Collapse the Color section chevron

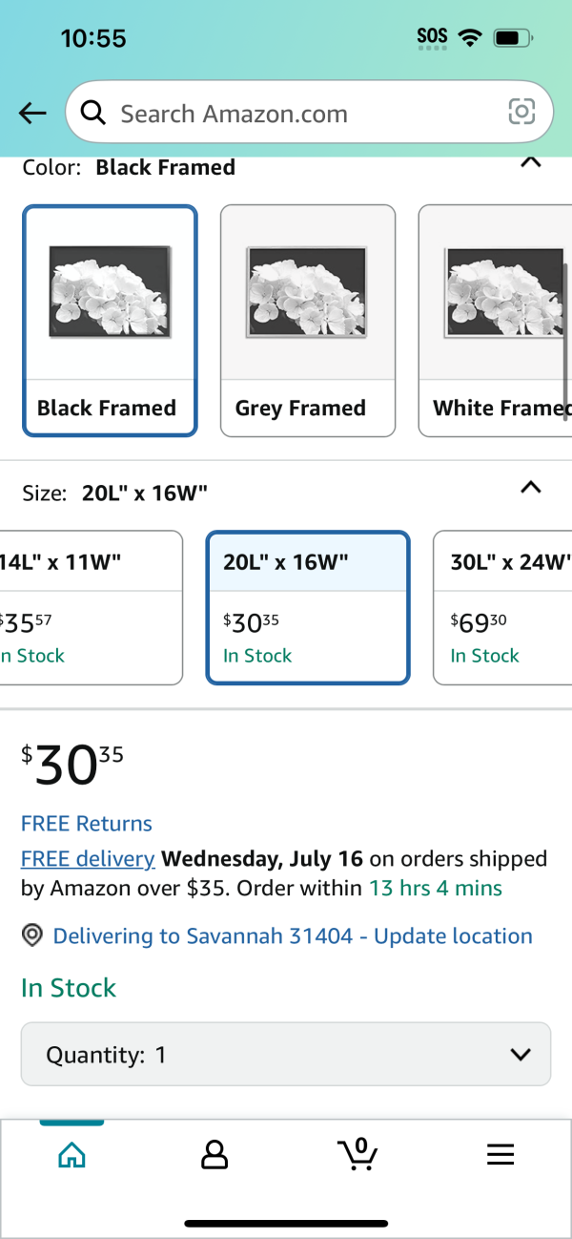(x=531, y=162)
